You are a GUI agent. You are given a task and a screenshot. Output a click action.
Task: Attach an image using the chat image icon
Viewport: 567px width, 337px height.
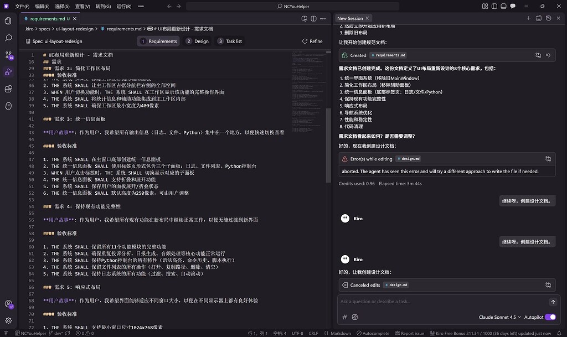pos(355,317)
